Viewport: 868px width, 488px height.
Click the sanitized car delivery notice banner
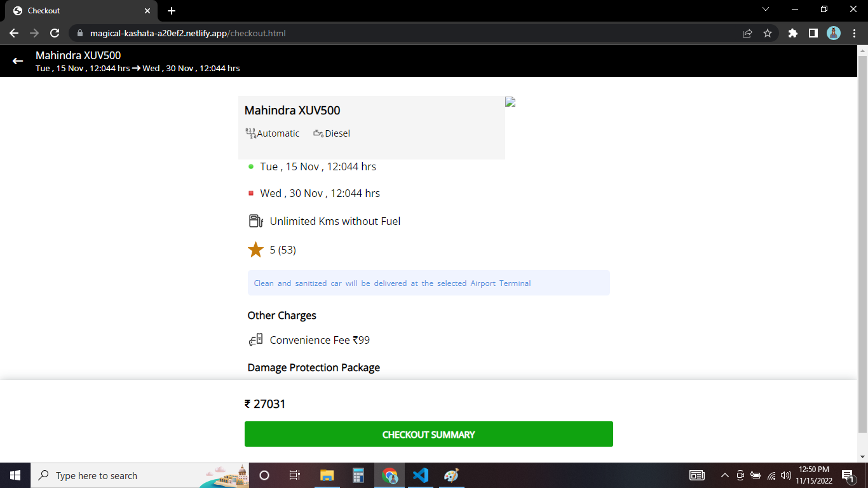(x=429, y=283)
